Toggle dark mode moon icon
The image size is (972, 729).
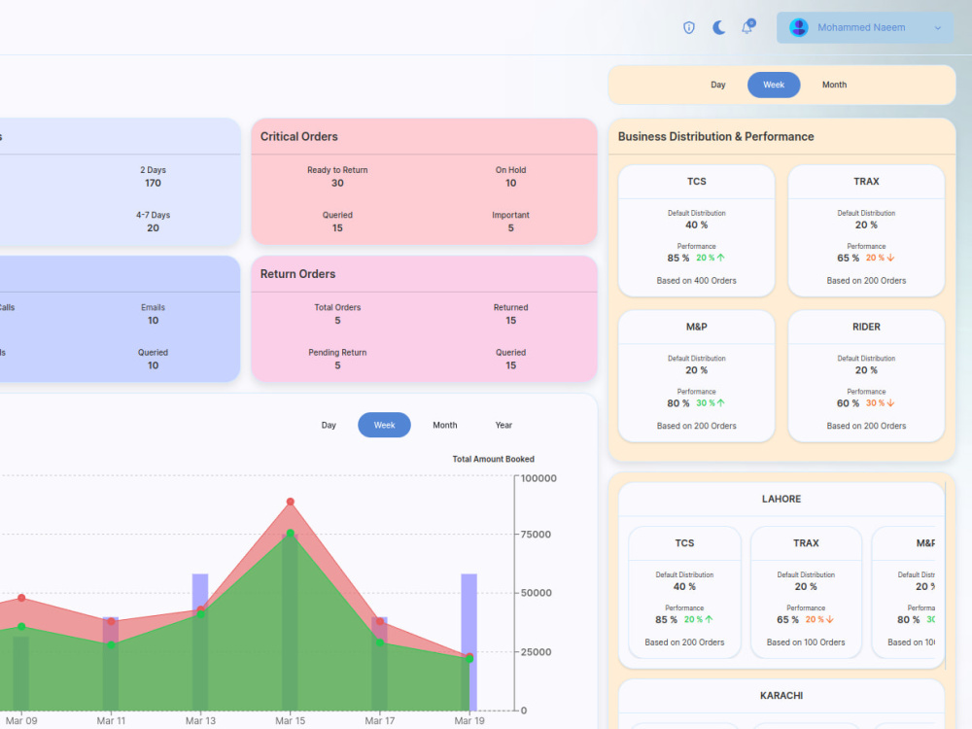coord(718,27)
